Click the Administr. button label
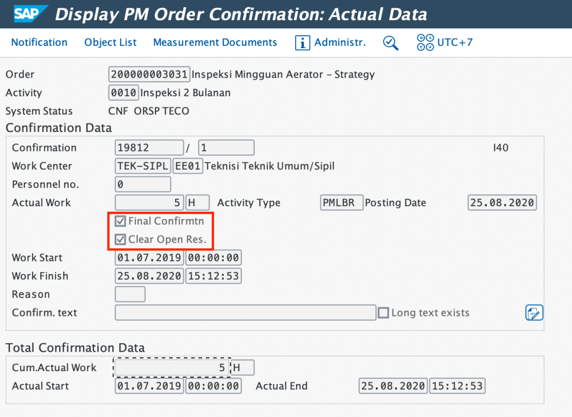 tap(340, 42)
